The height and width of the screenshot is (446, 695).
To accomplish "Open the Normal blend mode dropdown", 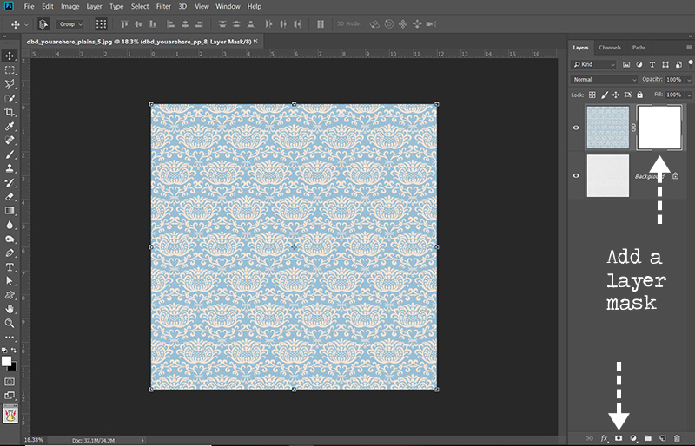I will tap(605, 79).
